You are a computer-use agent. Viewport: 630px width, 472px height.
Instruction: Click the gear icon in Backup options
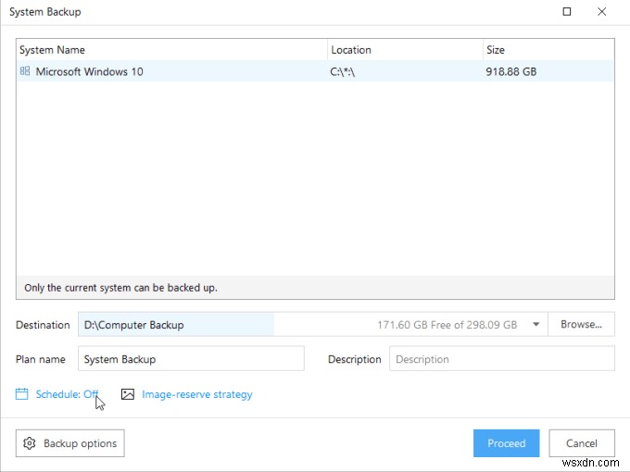[x=30, y=443]
